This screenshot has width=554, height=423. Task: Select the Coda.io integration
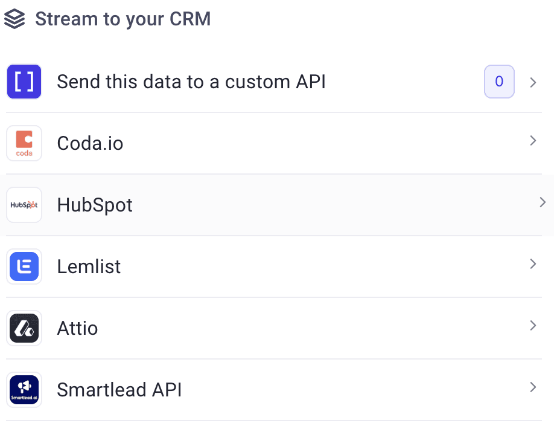coord(89,143)
